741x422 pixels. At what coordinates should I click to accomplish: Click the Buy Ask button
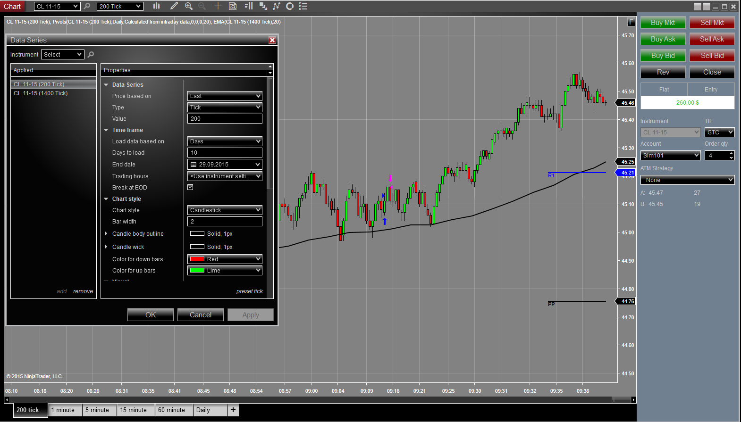coord(663,39)
